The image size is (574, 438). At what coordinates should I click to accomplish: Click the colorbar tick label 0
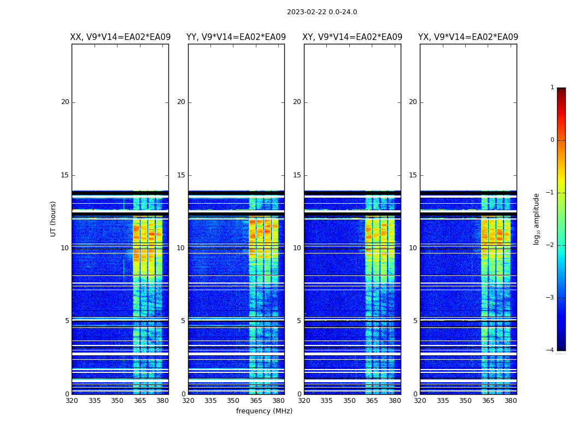552,140
